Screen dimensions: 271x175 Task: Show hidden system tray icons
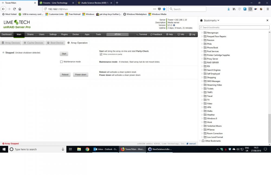point(217,149)
